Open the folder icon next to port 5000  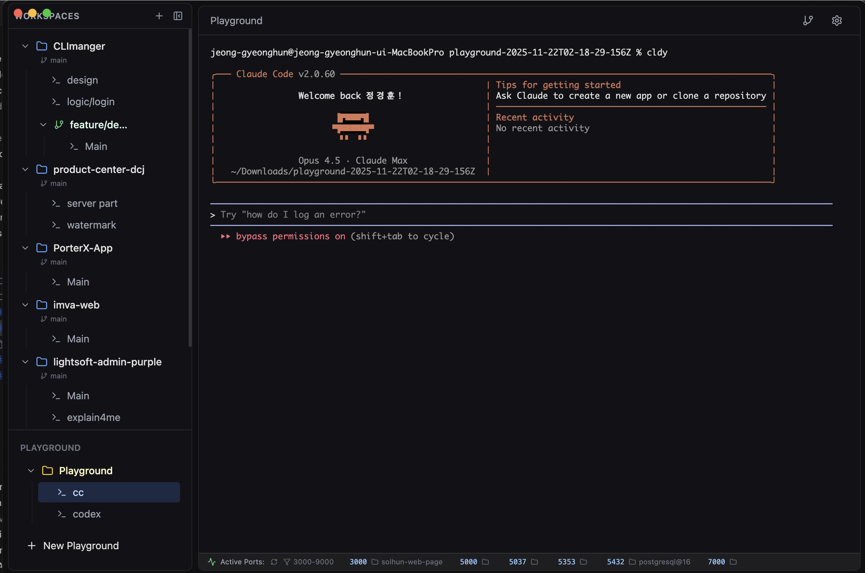coord(485,562)
